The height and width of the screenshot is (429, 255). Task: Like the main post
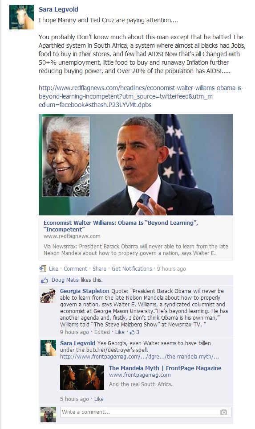point(53,268)
